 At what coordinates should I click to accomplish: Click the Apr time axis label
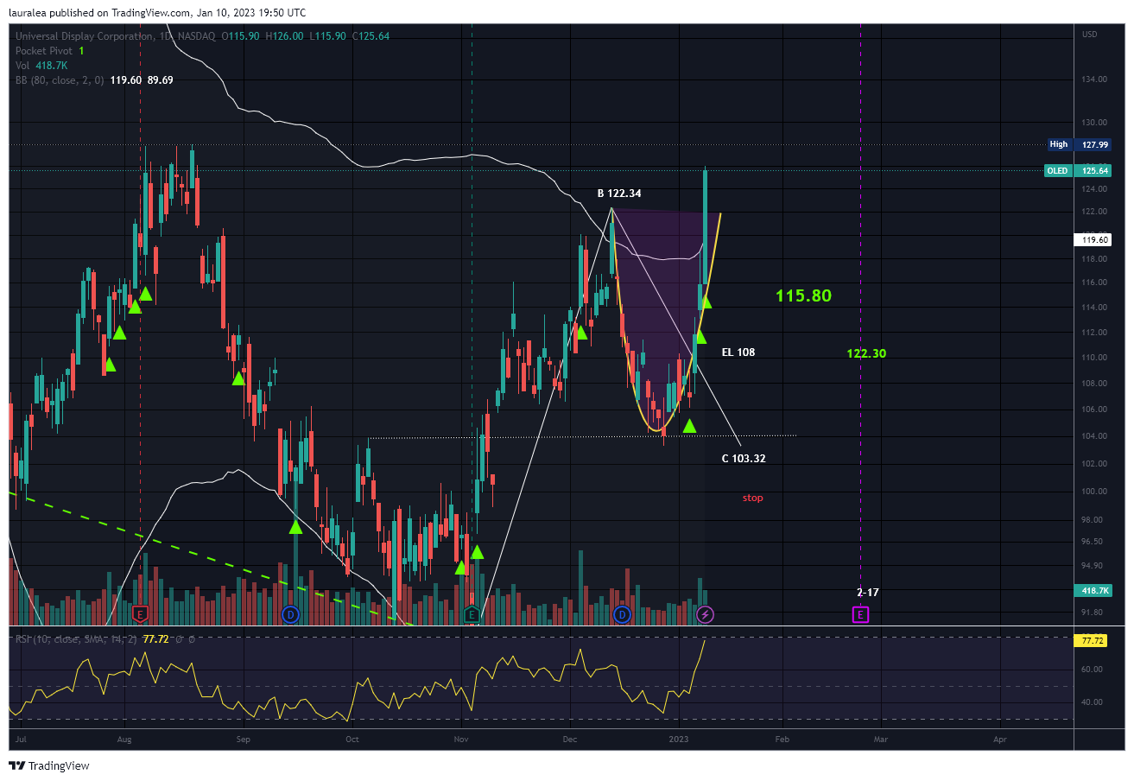pyautogui.click(x=1000, y=740)
